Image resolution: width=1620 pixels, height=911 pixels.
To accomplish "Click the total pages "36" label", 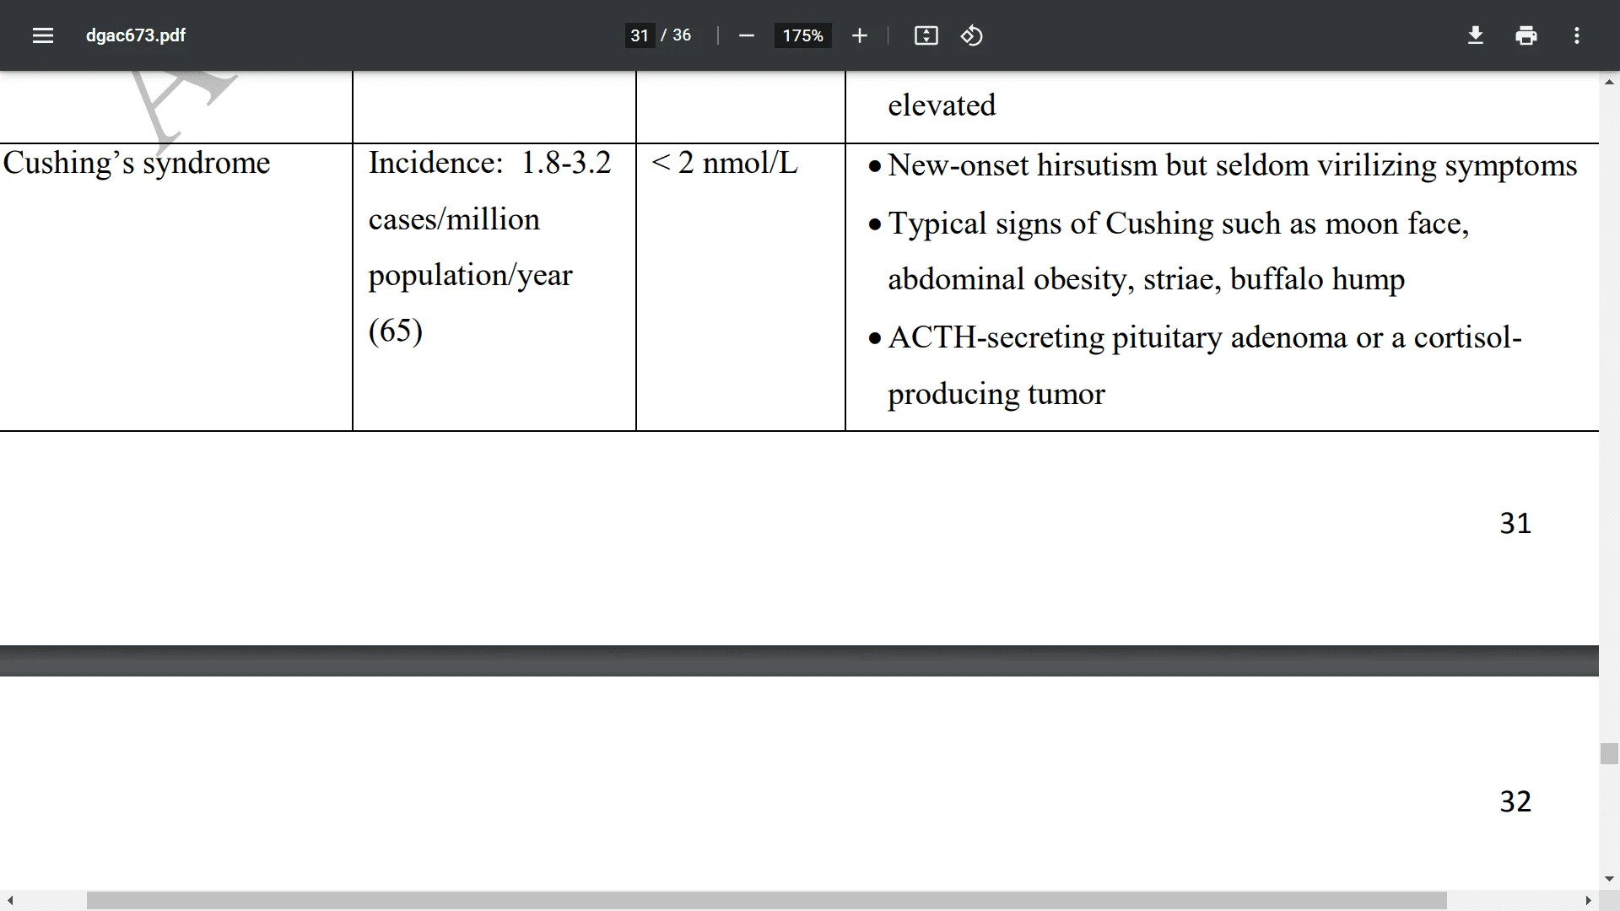I will coord(682,35).
